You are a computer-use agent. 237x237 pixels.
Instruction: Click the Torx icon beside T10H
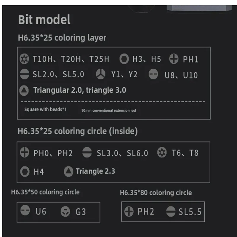[x=24, y=59]
